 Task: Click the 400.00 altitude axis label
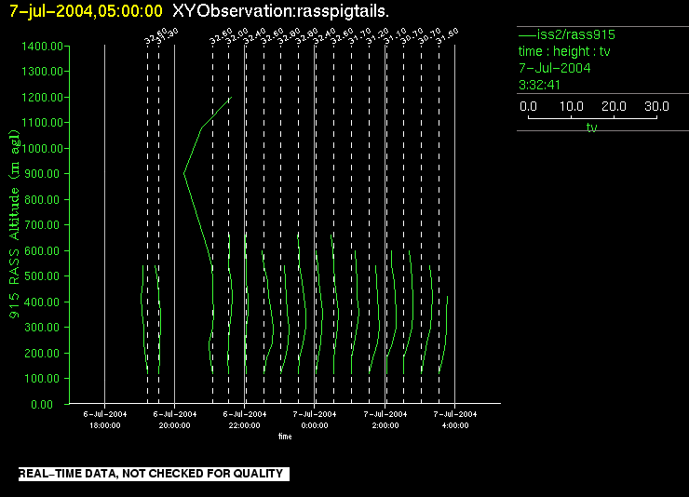click(42, 302)
